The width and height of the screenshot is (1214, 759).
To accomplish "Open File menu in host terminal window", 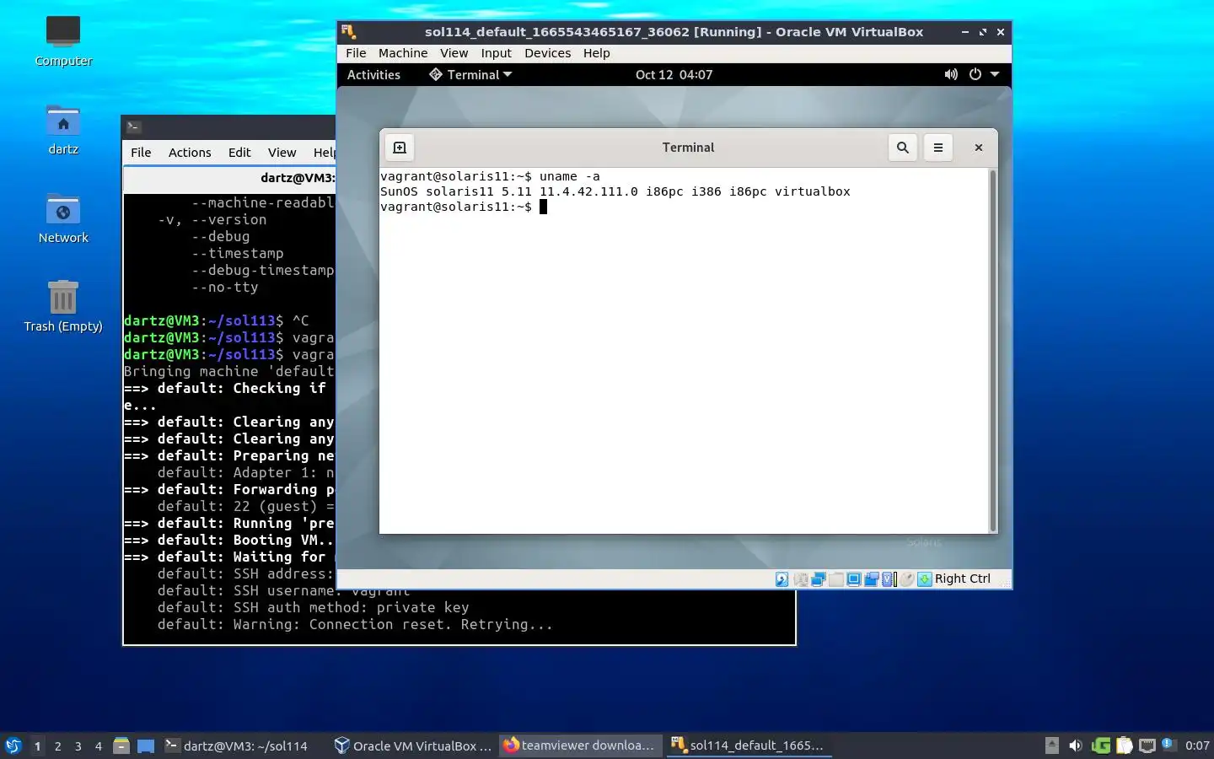I will point(141,153).
